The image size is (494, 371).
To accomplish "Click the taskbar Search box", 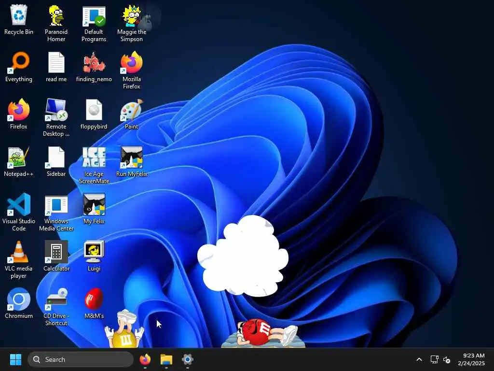I will pyautogui.click(x=81, y=359).
